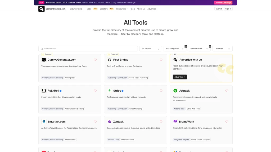271x152 pixels.
Task: Go to the Blog page
Action: 133,9
